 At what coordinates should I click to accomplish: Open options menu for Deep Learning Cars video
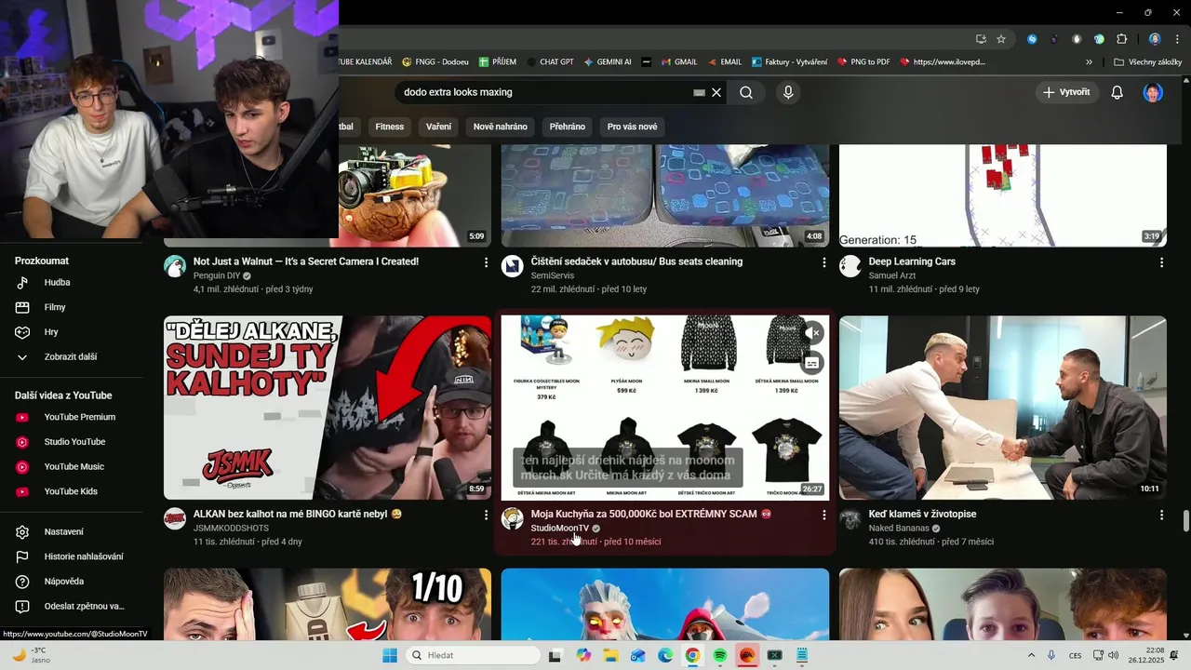point(1161,263)
